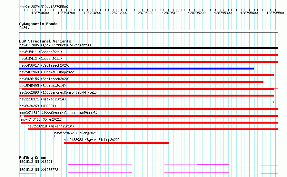Click the 128795000 ruler coordinate

[x=144, y=13]
